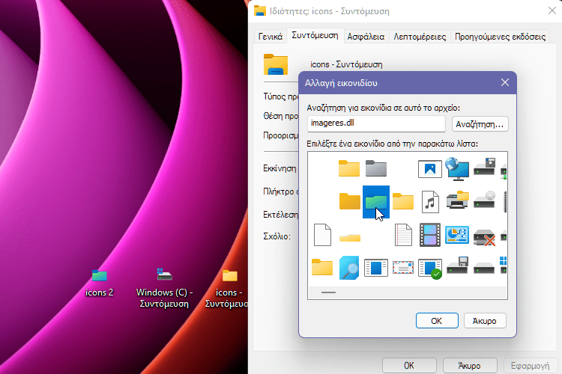Confirm with OK in Αλλαγή εικονιδίου dialog
The width and height of the screenshot is (562, 374).
coord(437,321)
